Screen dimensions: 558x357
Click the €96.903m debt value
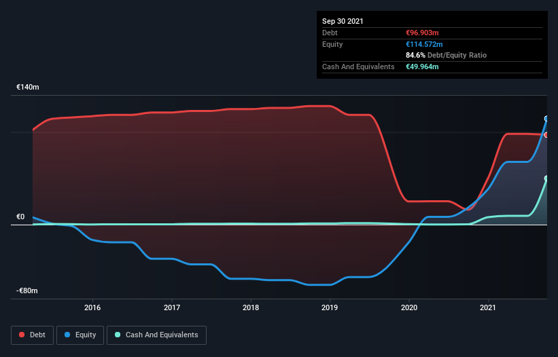(422, 33)
